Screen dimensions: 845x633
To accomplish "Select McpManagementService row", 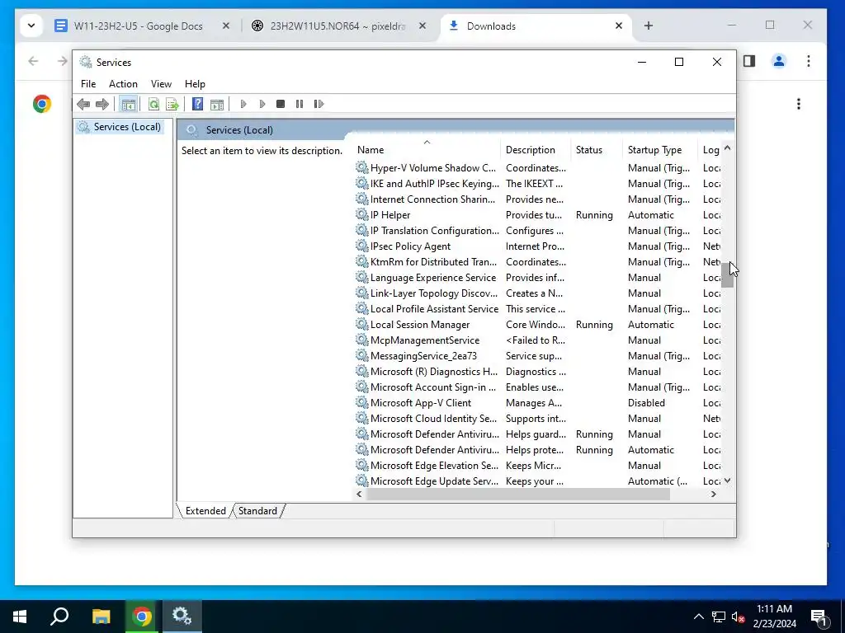I will click(x=538, y=340).
